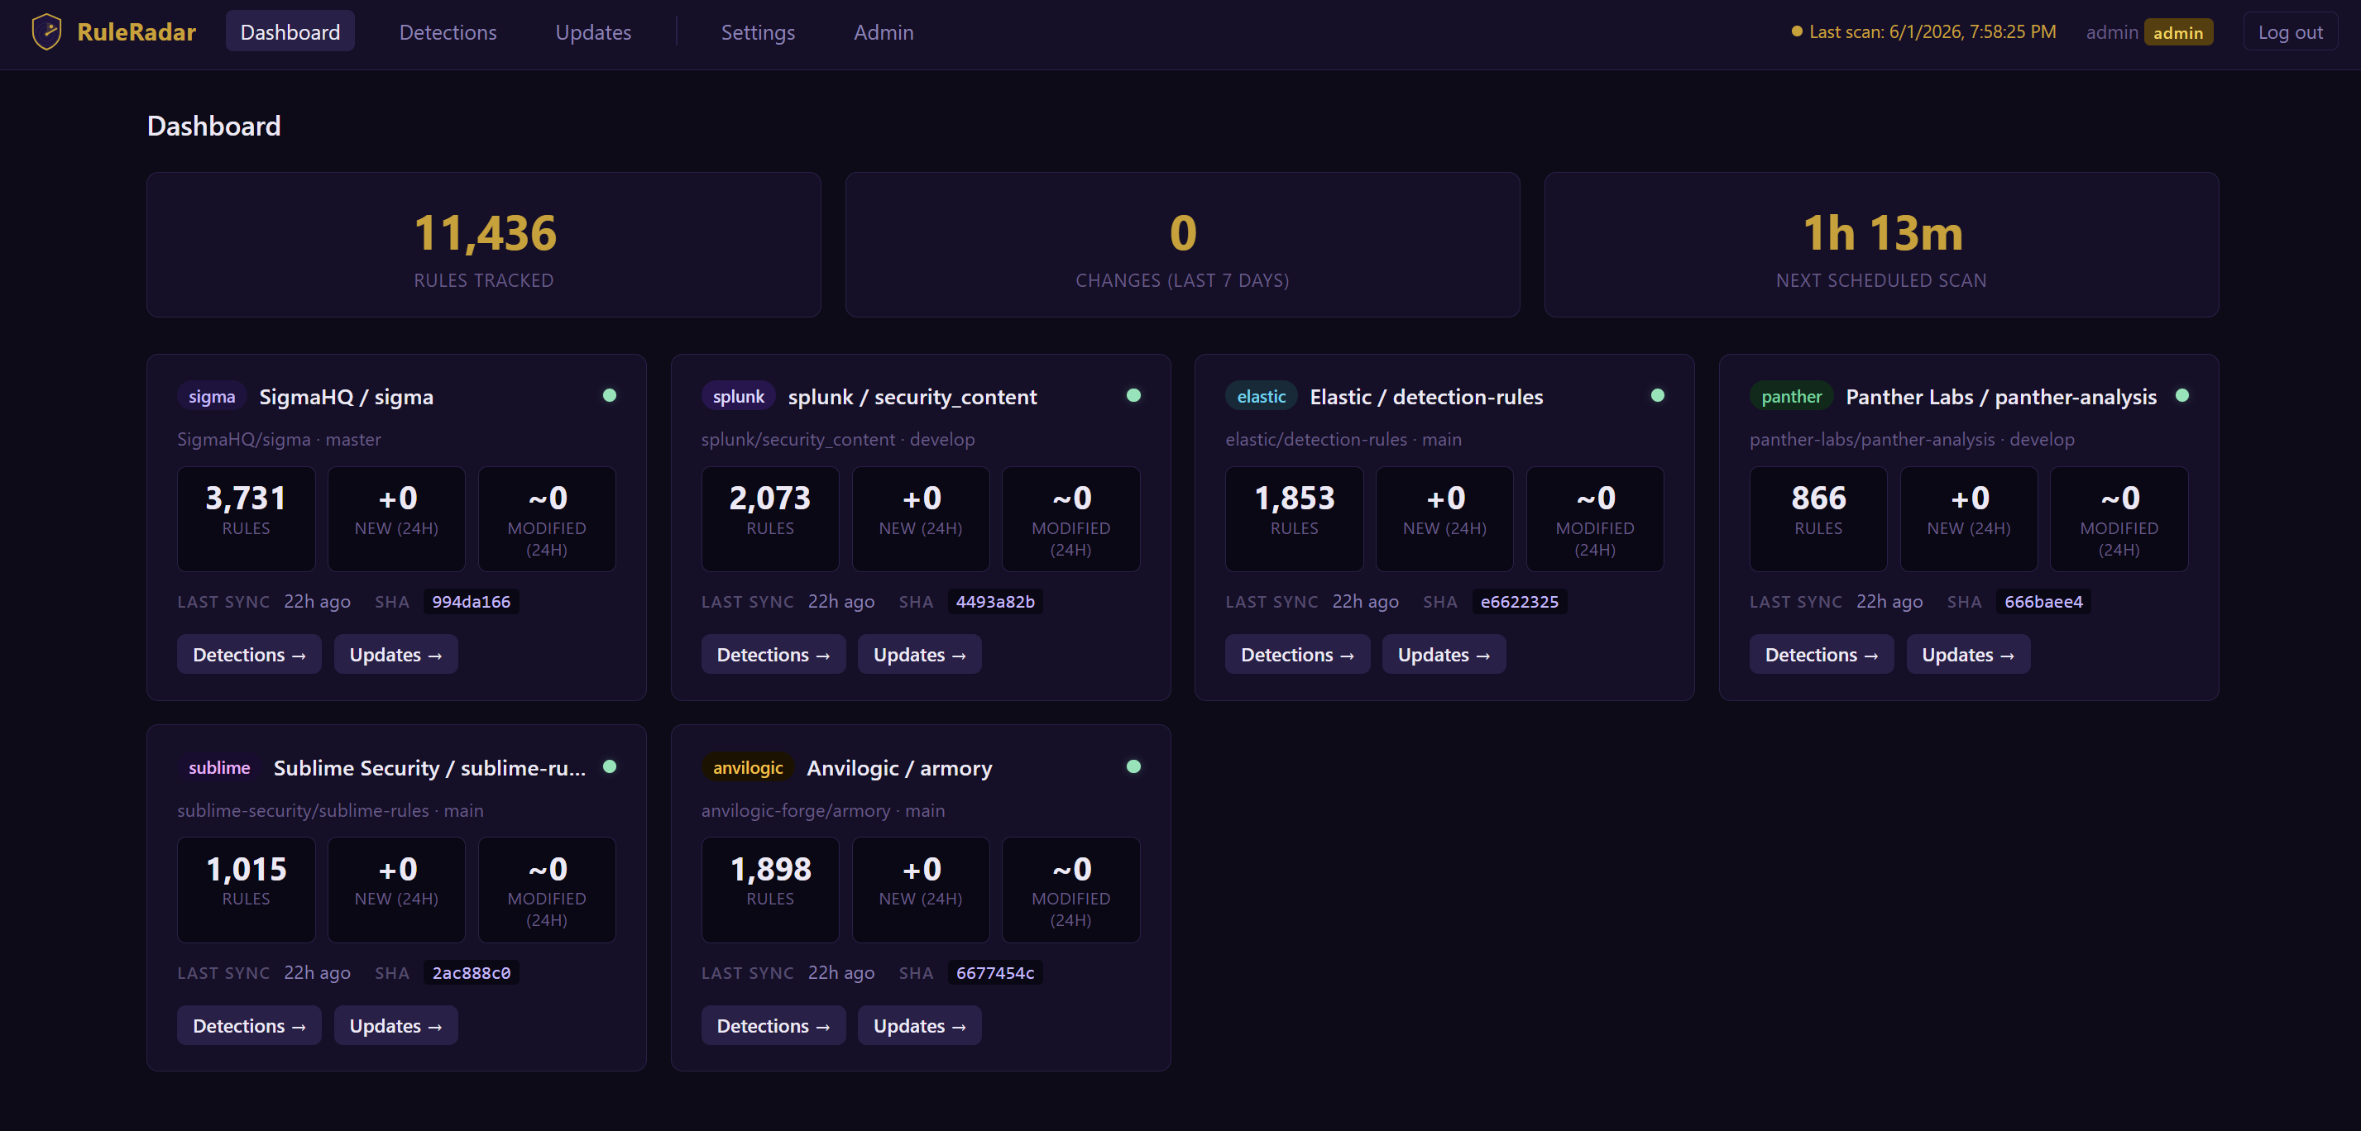Viewport: 2361px width, 1131px height.
Task: Open Updates for Sublime Security
Action: 396,1026
